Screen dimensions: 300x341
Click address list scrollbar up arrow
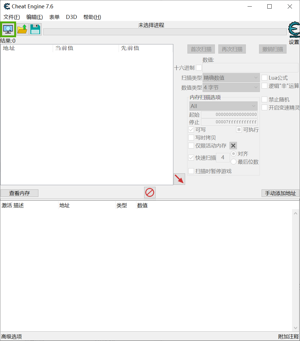[x=295, y=213]
